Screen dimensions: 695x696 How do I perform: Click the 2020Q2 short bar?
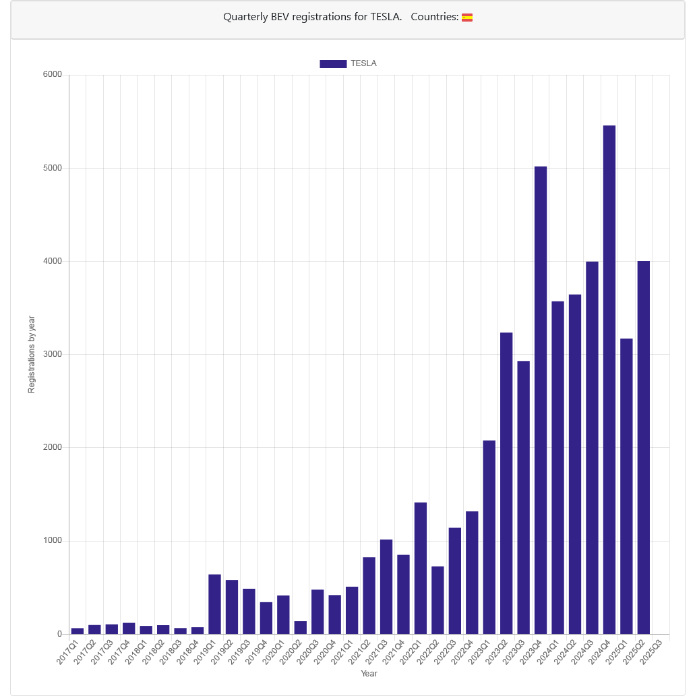[x=301, y=627]
